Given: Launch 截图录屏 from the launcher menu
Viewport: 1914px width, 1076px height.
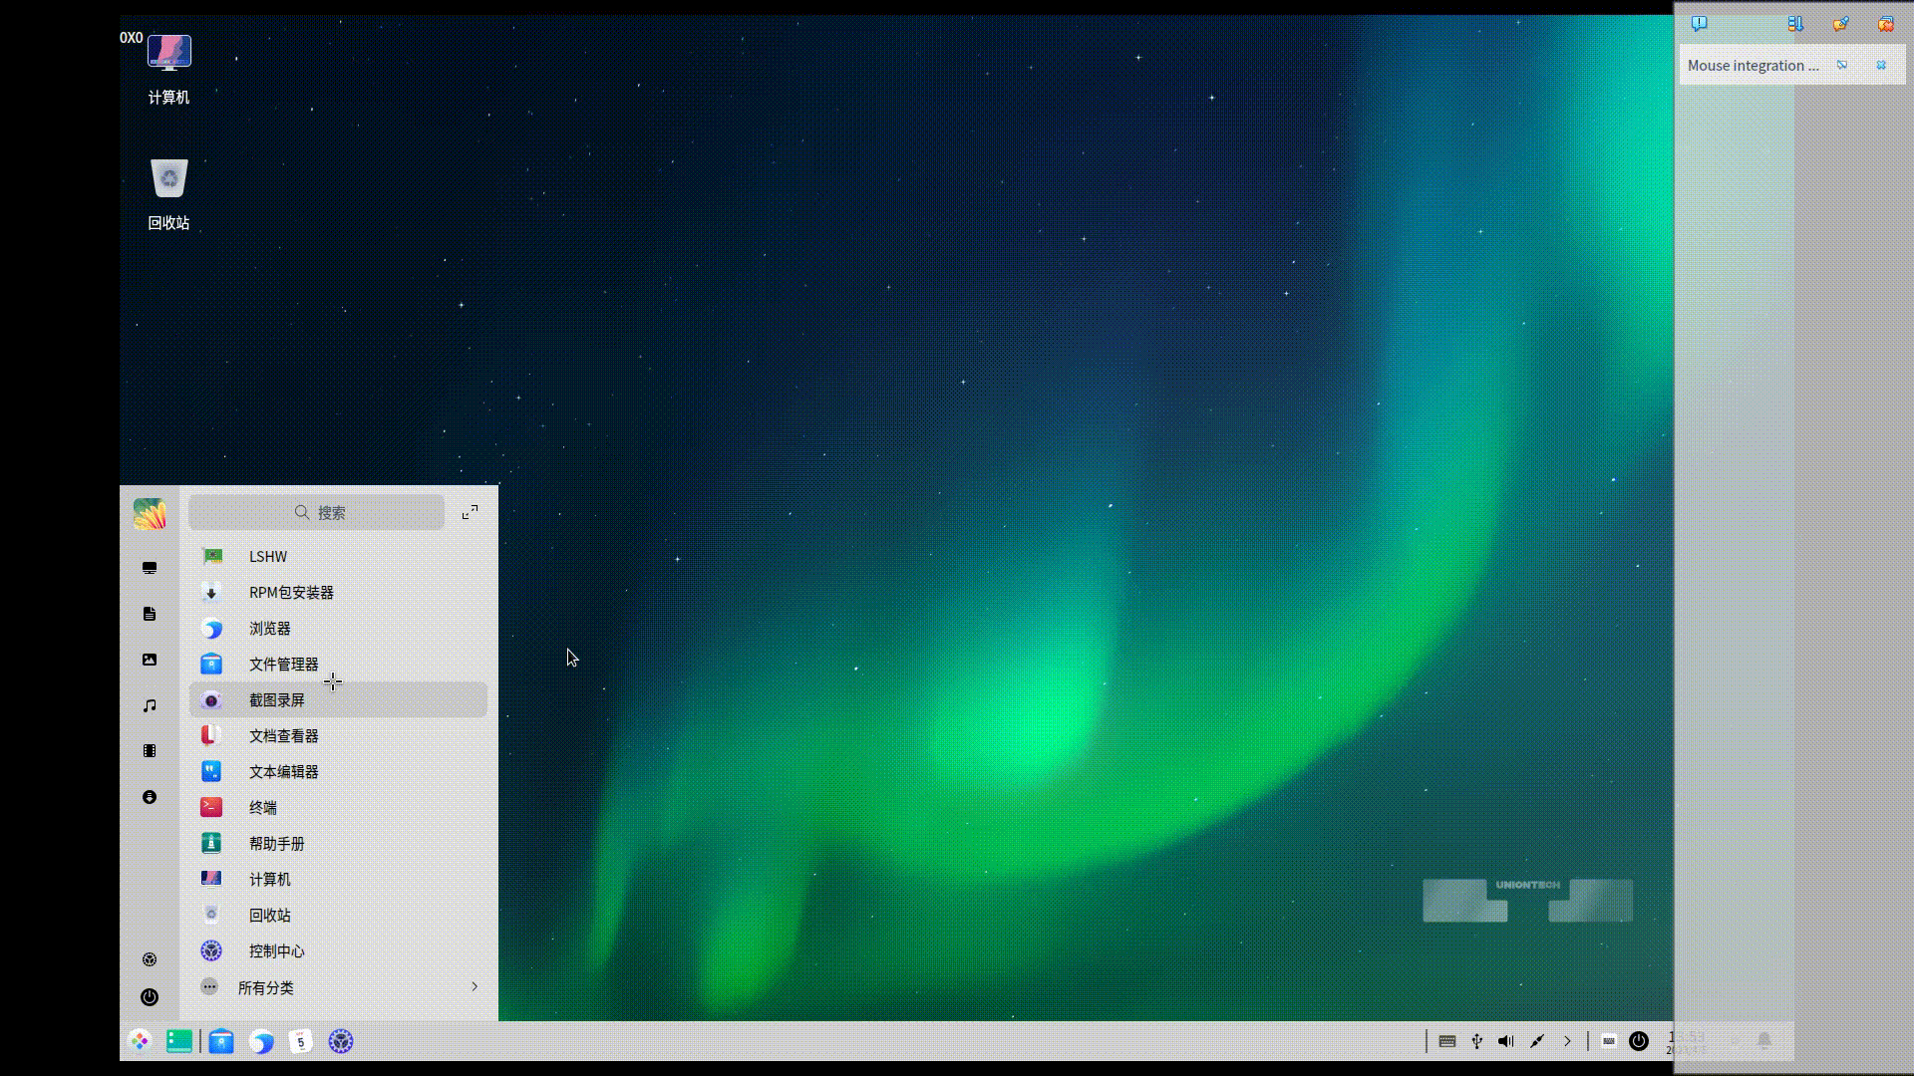Looking at the screenshot, I should [x=277, y=699].
